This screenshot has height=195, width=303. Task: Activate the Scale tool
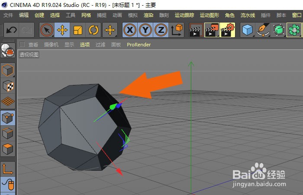(78, 30)
